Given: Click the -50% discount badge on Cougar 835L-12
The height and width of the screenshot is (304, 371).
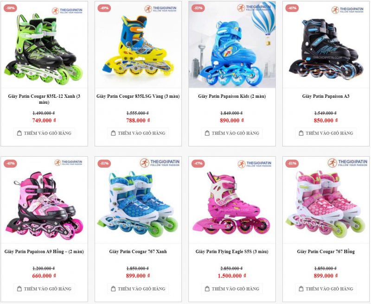Looking at the screenshot, I should (x=10, y=8).
